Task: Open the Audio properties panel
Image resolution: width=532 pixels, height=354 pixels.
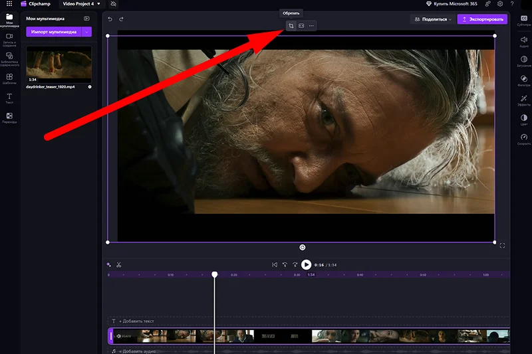Action: point(524,41)
